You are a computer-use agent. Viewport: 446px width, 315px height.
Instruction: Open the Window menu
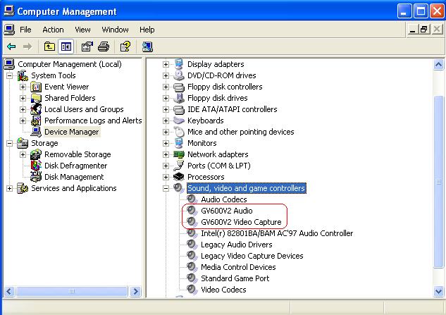(x=115, y=30)
